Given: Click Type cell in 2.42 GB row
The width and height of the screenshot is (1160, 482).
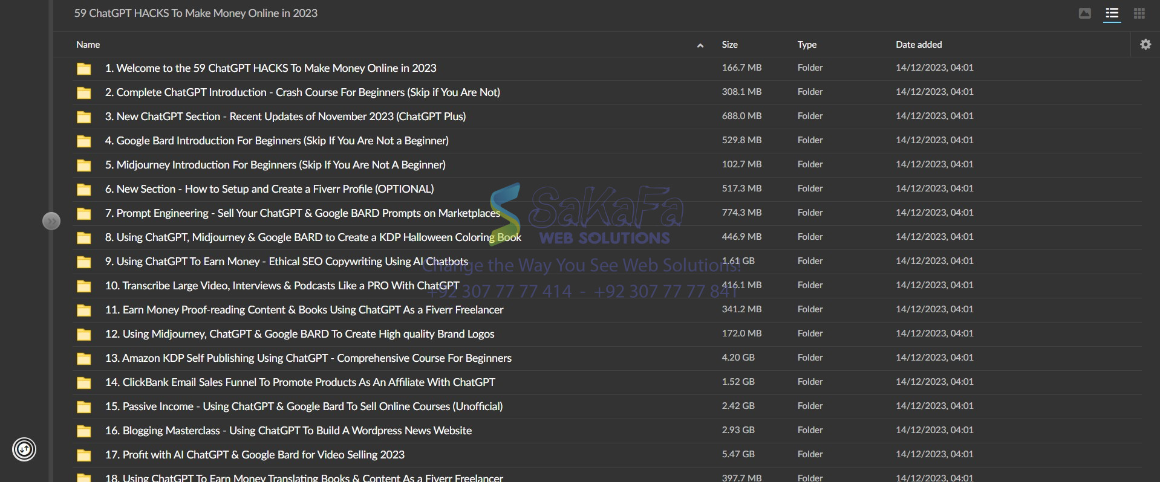Looking at the screenshot, I should [810, 406].
